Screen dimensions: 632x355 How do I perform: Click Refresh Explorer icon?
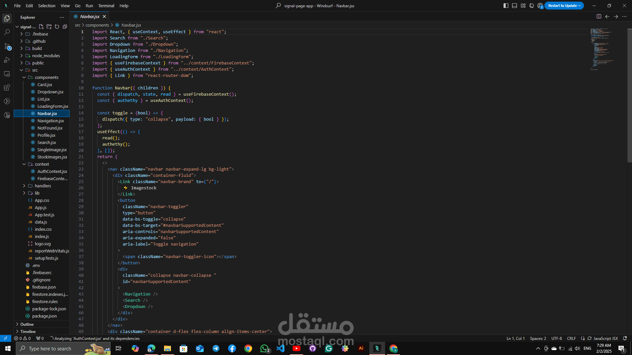click(x=57, y=27)
